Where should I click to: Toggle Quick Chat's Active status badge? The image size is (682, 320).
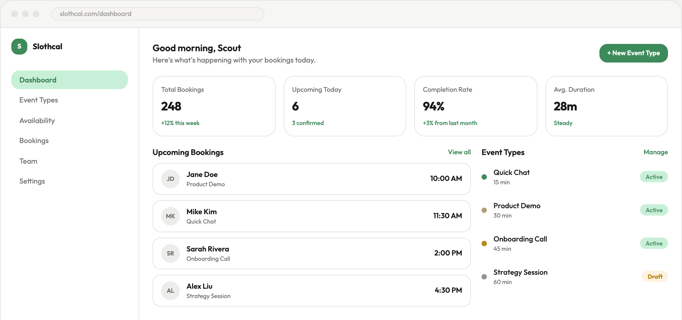(653, 177)
